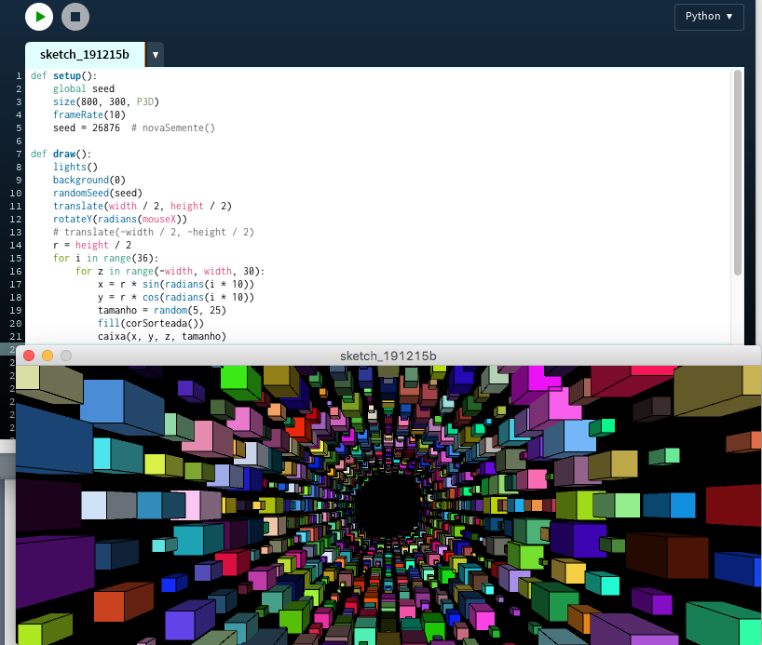Stop the running sketch
762x645 pixels.
pyautogui.click(x=75, y=17)
